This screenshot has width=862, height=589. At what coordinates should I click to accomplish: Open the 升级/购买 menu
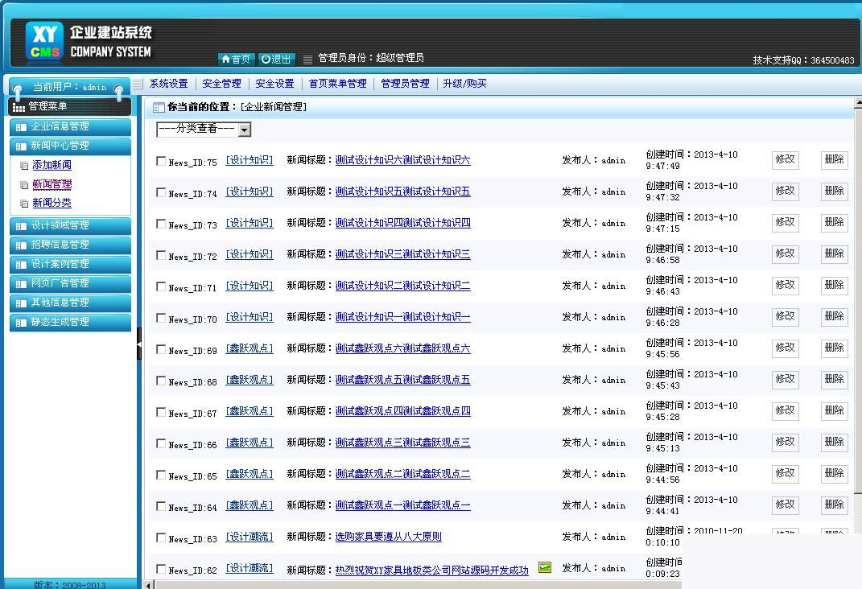pyautogui.click(x=465, y=83)
